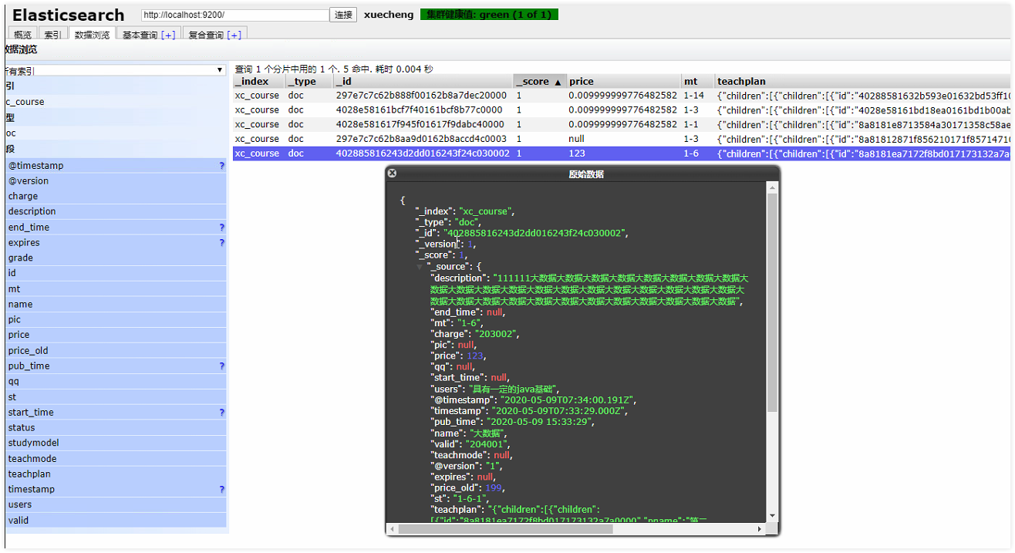This screenshot has width=1015, height=553.
Task: Select the grade field filter
Action: tap(116, 258)
